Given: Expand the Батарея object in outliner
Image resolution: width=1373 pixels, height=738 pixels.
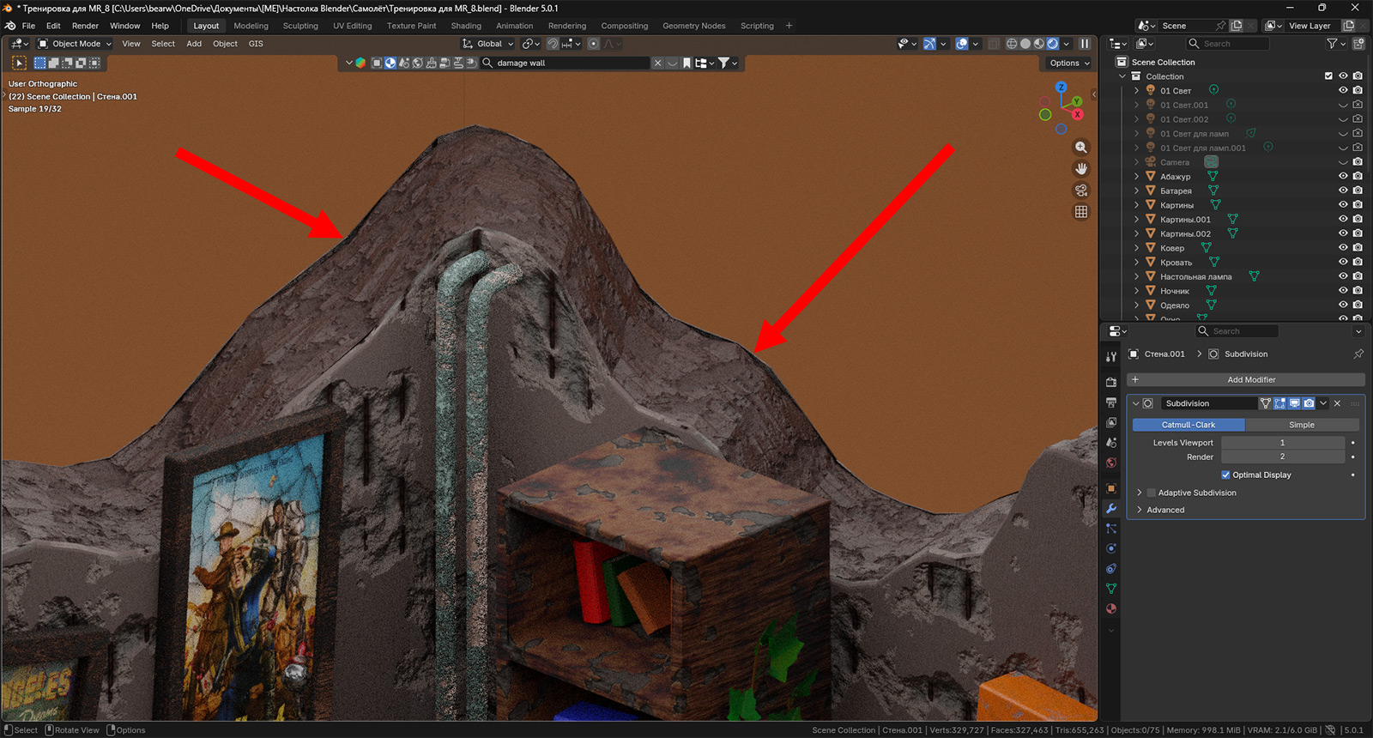Looking at the screenshot, I should (x=1137, y=191).
